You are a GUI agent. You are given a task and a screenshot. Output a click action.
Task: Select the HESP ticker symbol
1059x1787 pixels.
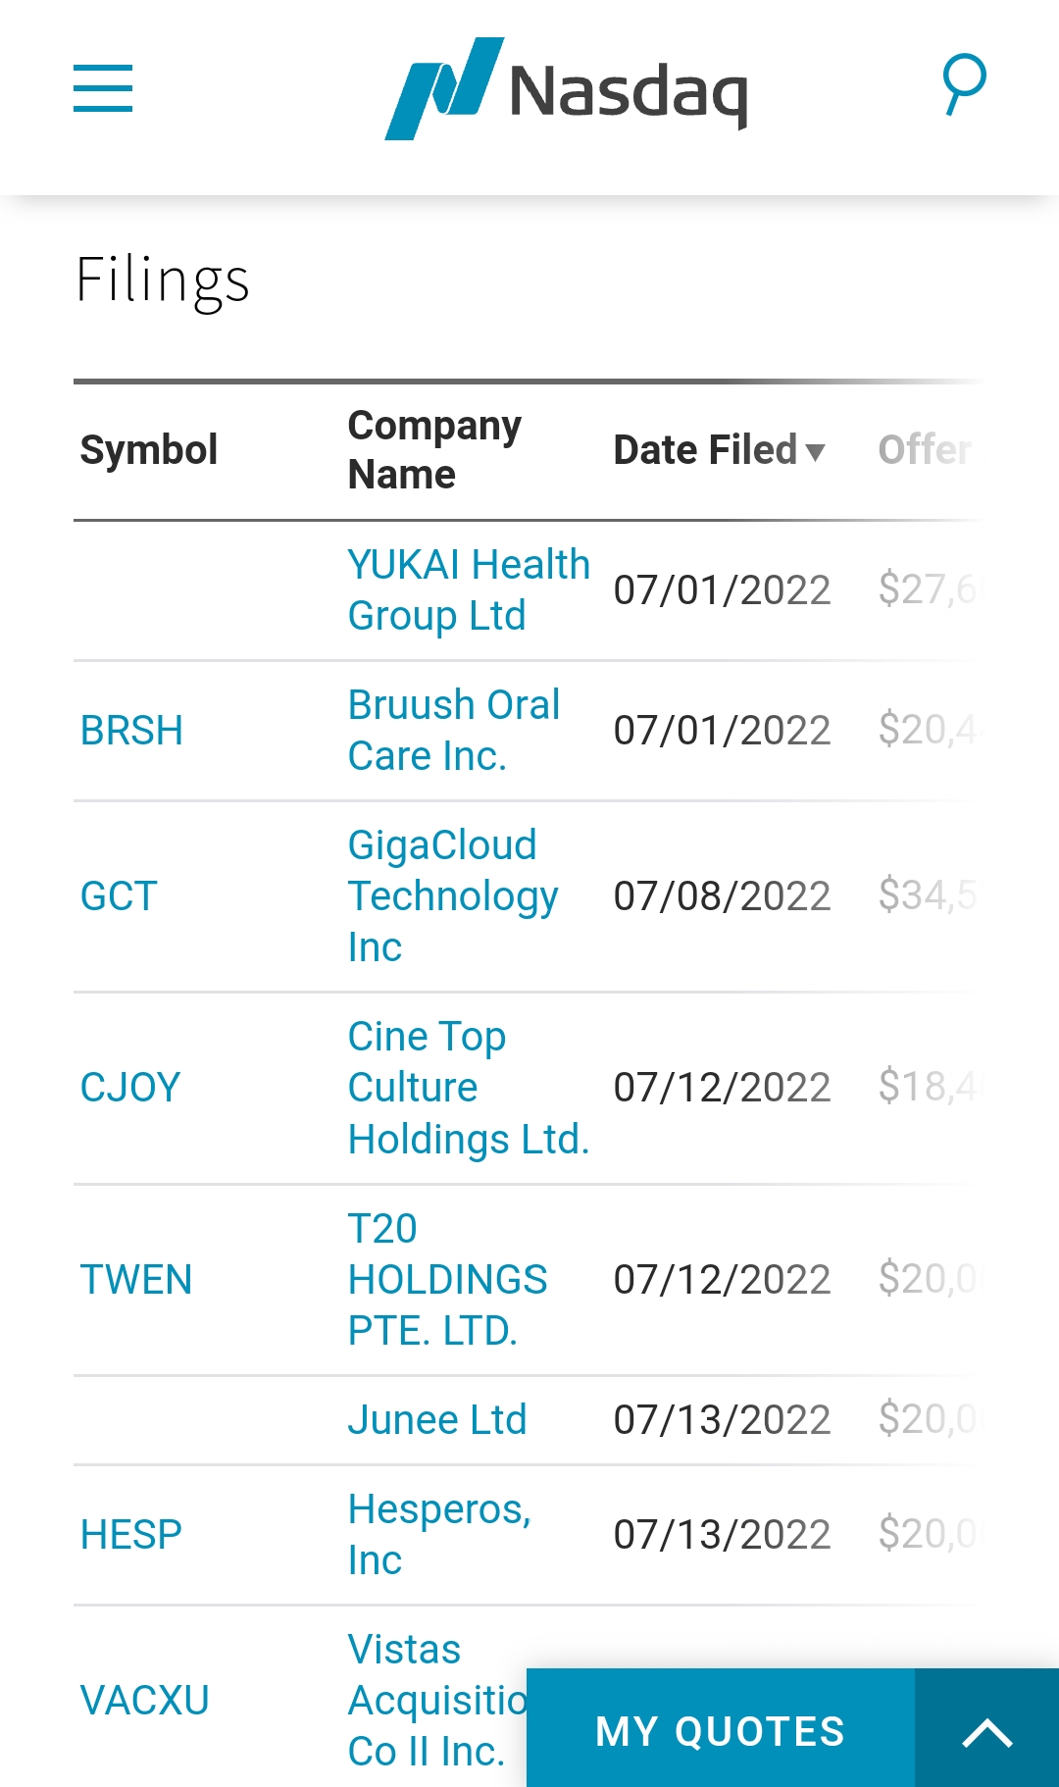click(131, 1535)
